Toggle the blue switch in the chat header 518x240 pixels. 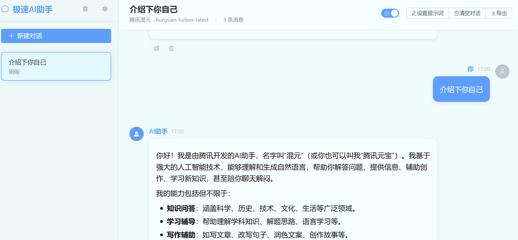pyautogui.click(x=390, y=13)
